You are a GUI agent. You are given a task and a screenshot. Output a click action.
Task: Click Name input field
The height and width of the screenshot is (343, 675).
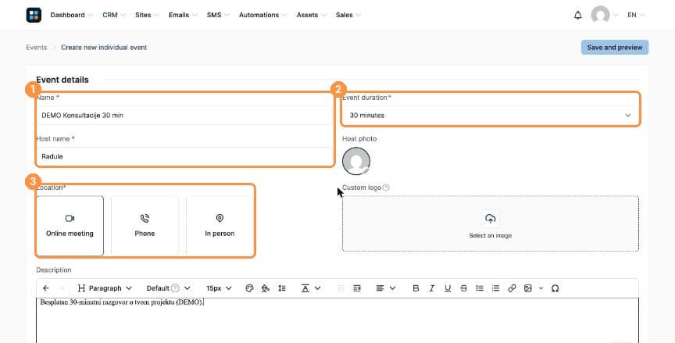(x=184, y=116)
